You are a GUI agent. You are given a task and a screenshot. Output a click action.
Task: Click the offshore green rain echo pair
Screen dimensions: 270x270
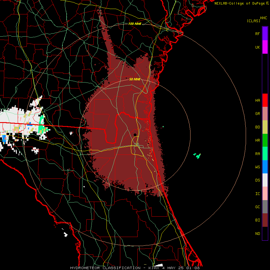[x=197, y=156]
